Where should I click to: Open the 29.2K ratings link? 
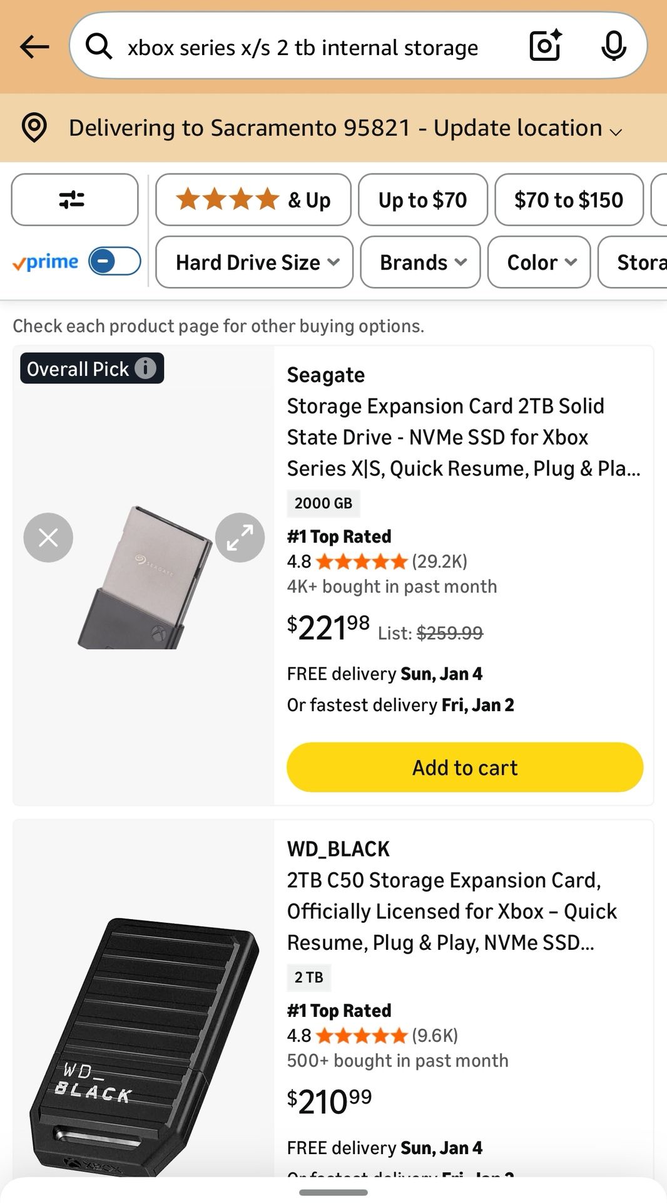pos(438,561)
